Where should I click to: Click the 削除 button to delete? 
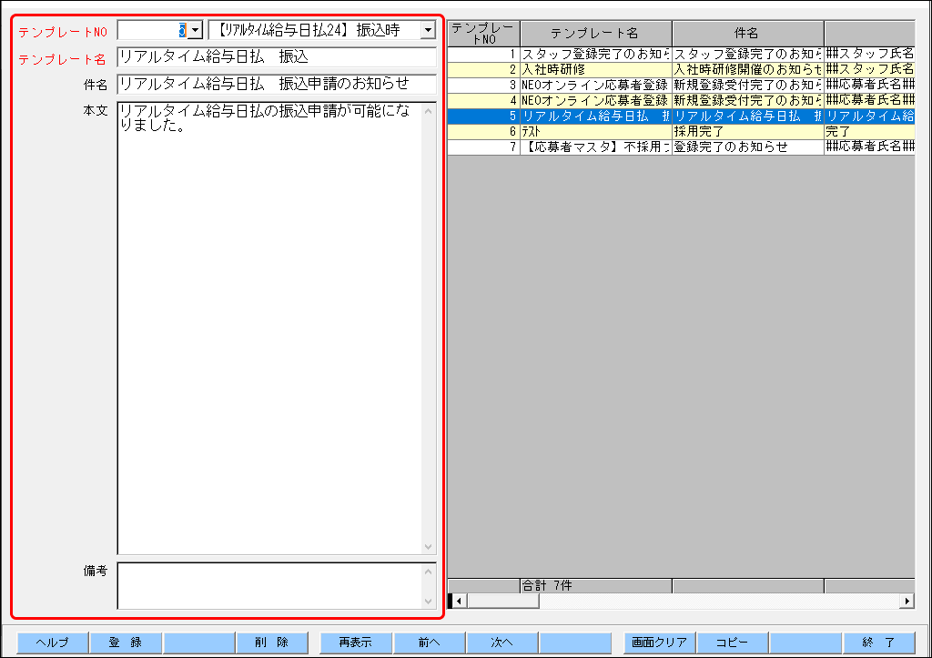pos(272,642)
